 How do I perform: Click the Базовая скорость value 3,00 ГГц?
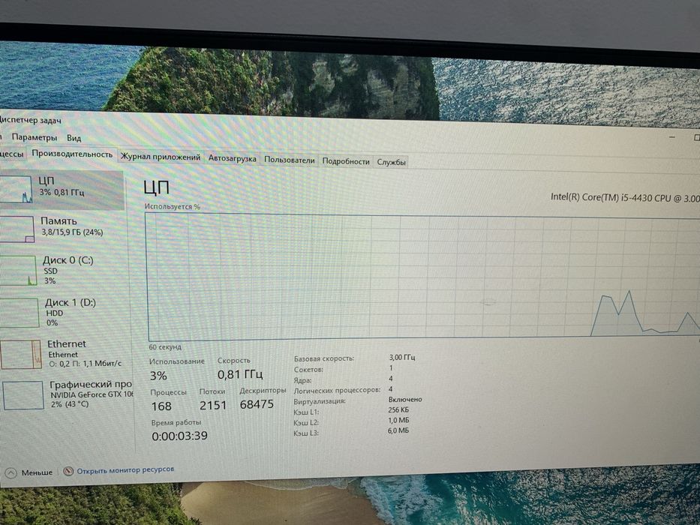click(x=402, y=357)
